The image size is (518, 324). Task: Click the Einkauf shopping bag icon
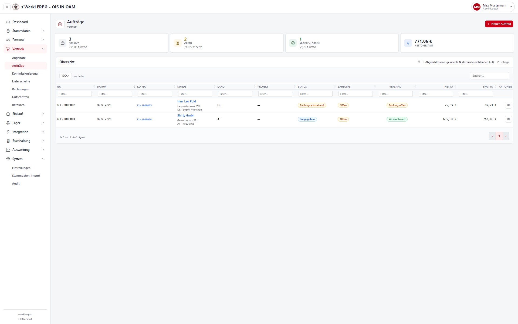click(8, 114)
